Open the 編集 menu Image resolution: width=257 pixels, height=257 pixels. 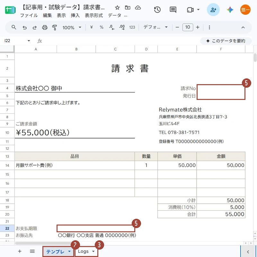point(47,15)
